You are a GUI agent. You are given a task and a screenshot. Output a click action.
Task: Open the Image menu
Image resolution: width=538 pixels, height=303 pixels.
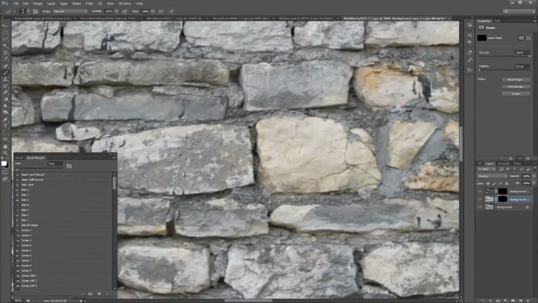(38, 3)
